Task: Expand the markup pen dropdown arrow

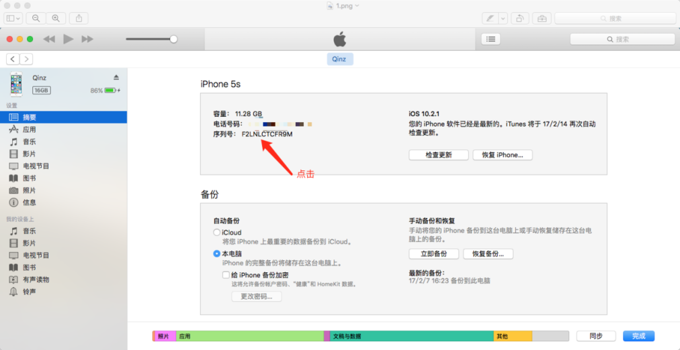Action: tap(503, 18)
